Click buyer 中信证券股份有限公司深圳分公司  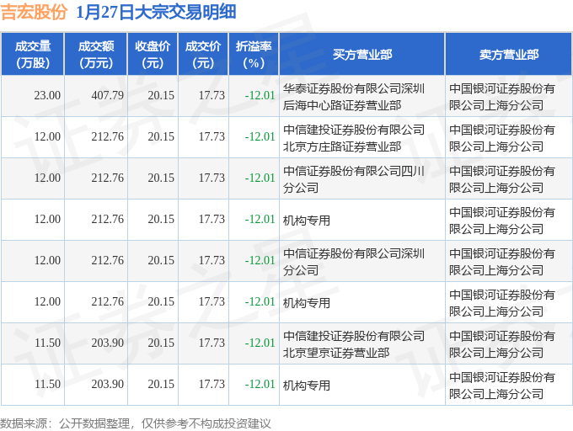pos(354,262)
